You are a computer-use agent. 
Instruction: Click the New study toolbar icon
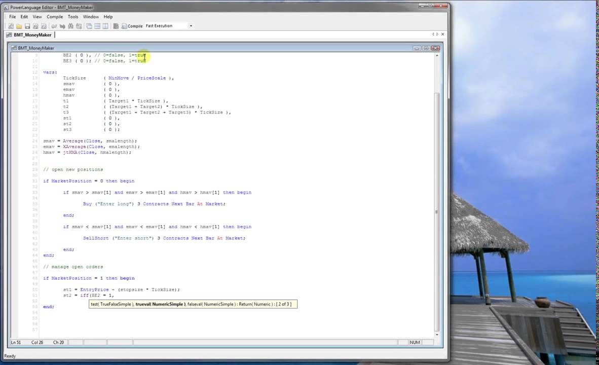tap(11, 26)
